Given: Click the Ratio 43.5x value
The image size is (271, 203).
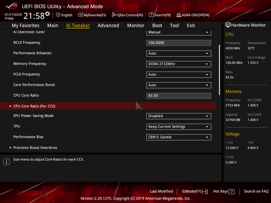Looking at the screenshot, I should (230, 77).
